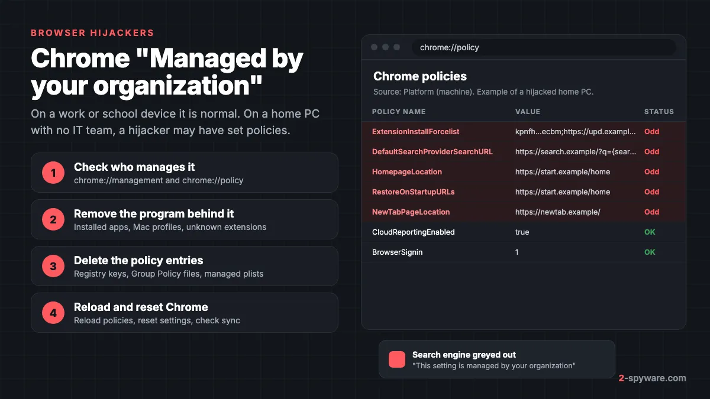Open the Delete the policy entries step
The width and height of the screenshot is (710, 399).
pos(185,266)
